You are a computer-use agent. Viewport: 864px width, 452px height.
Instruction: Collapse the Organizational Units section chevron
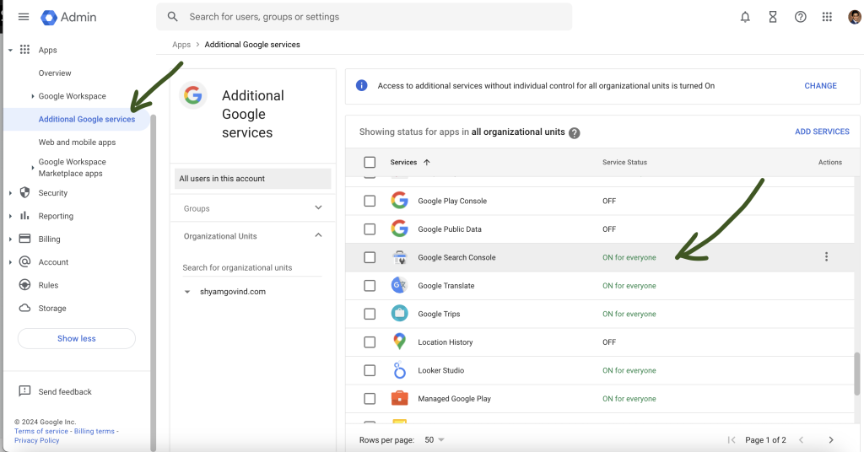(x=318, y=235)
